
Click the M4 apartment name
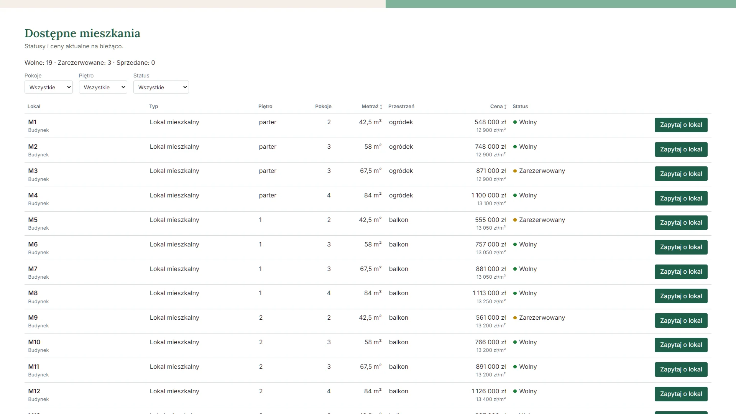[33, 195]
